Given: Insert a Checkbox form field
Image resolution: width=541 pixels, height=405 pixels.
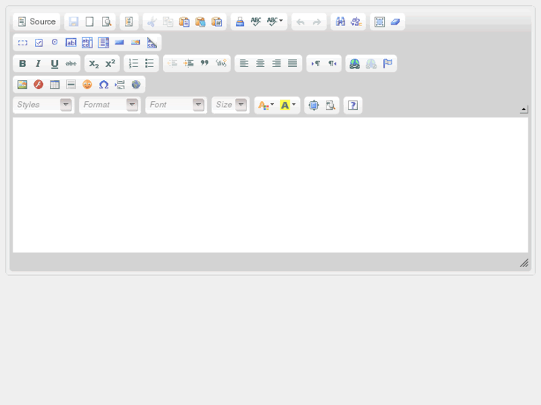Looking at the screenshot, I should pos(39,43).
